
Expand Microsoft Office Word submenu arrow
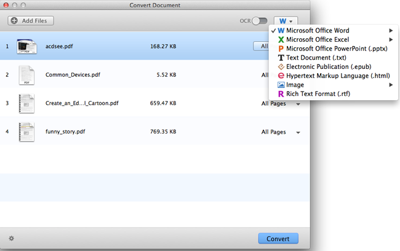391,31
